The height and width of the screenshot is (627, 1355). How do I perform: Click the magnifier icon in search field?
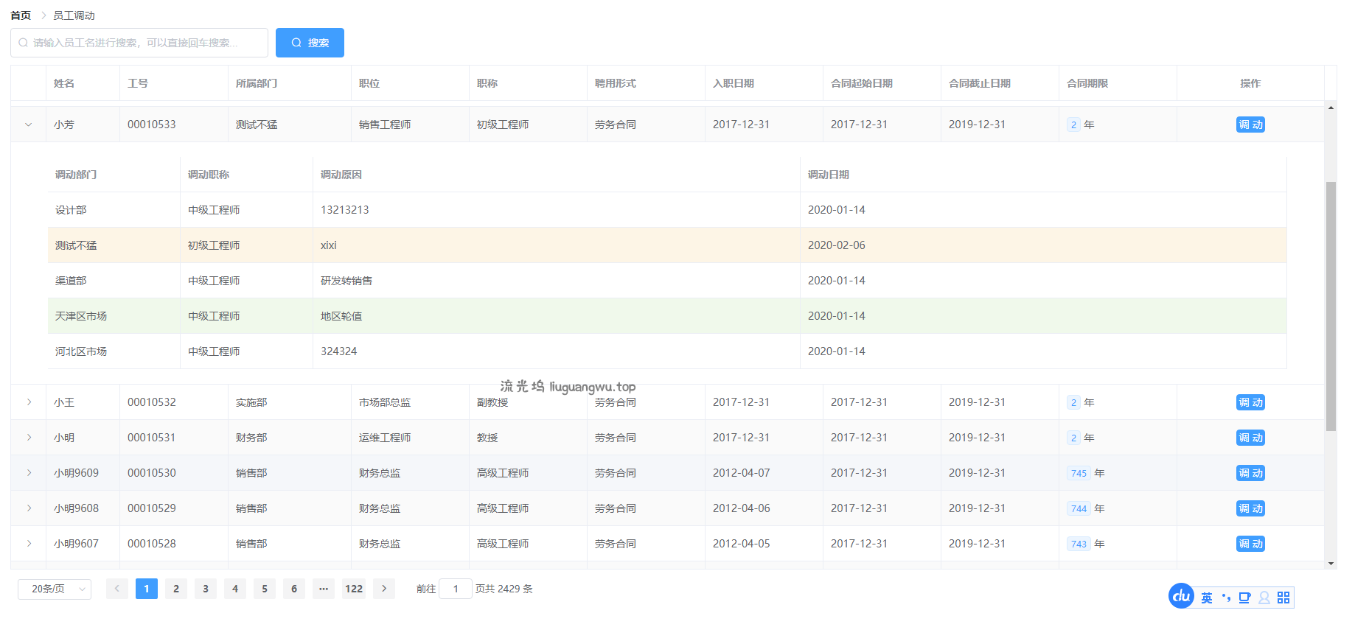[24, 43]
